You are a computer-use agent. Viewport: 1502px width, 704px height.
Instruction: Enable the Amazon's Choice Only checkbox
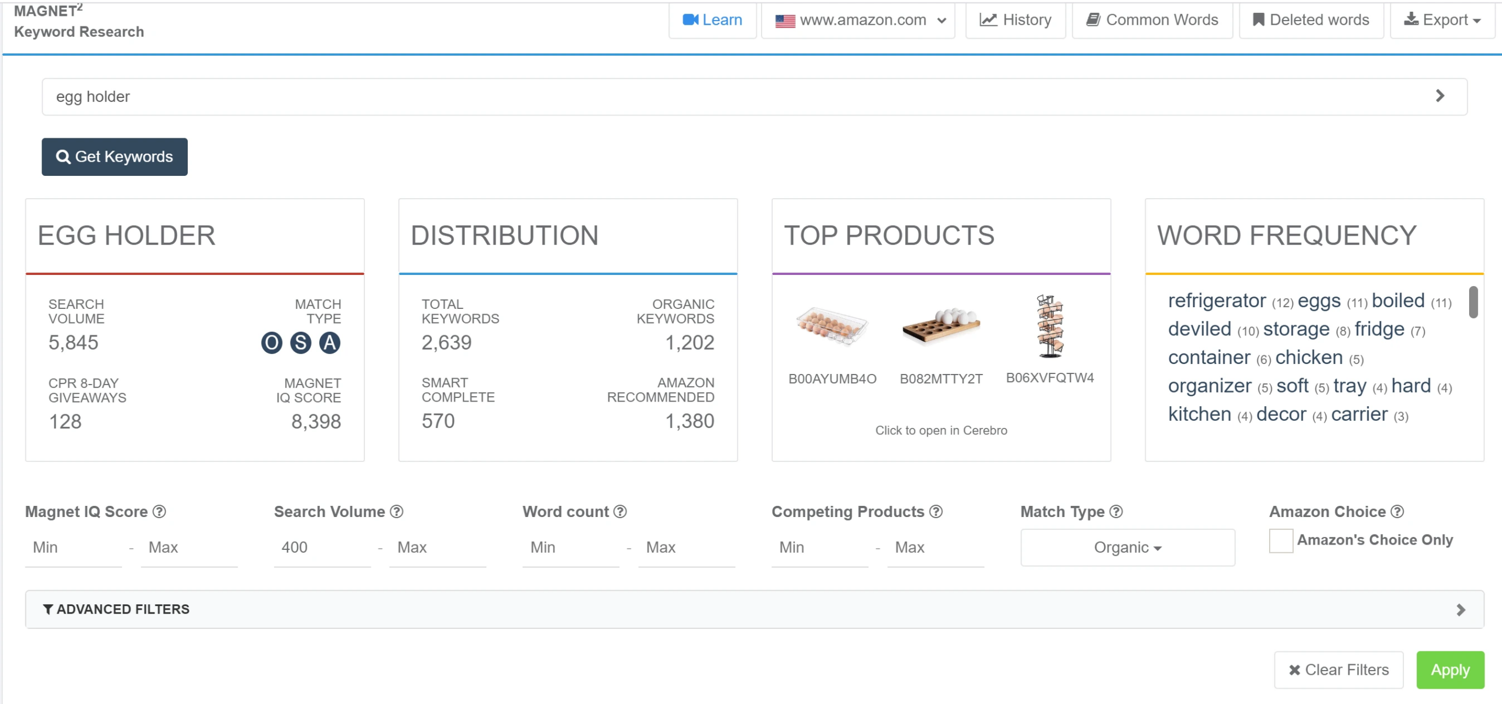coord(1281,540)
